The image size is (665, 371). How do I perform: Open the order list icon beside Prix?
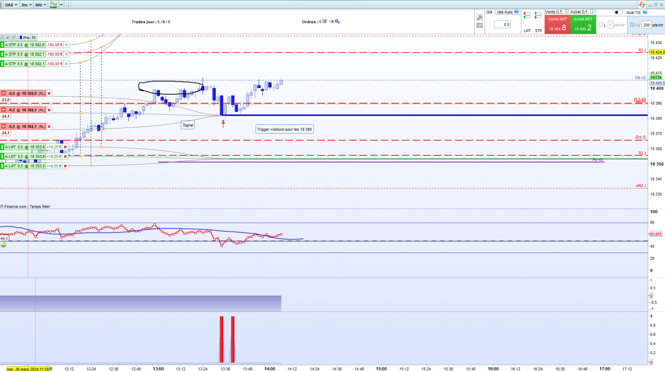(x=34, y=37)
